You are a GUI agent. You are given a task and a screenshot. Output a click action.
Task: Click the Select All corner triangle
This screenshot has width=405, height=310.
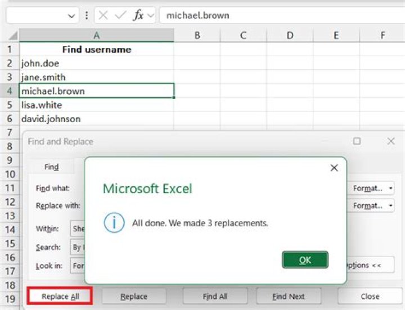point(12,35)
